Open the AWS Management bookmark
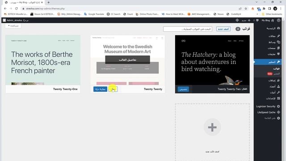Image resolution: width=286 pixels, height=161 pixels. [x=199, y=14]
